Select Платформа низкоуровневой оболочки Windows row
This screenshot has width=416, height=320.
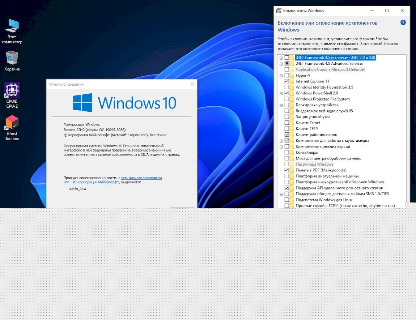pyautogui.click(x=340, y=182)
